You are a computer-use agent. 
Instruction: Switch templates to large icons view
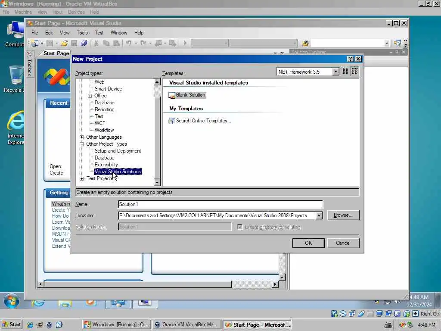[345, 71]
